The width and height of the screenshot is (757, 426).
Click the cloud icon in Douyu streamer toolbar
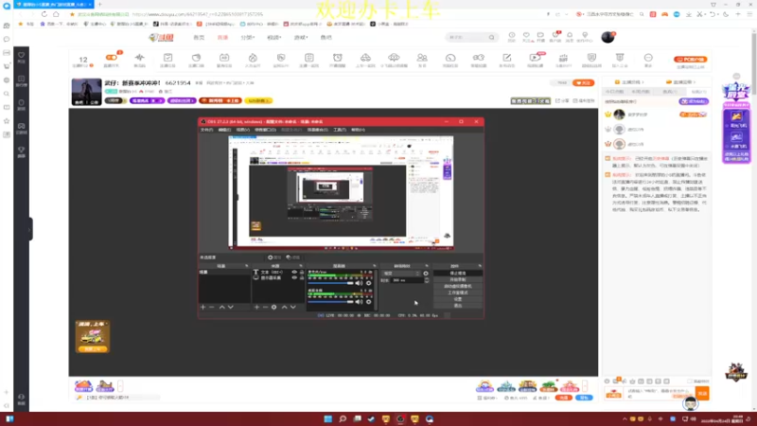coord(394,58)
